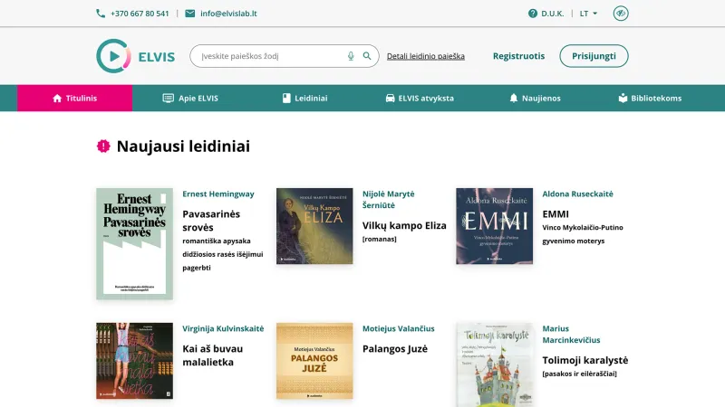Click author Marius Marcinkevičius
Image resolution: width=725 pixels, height=407 pixels.
point(571,334)
